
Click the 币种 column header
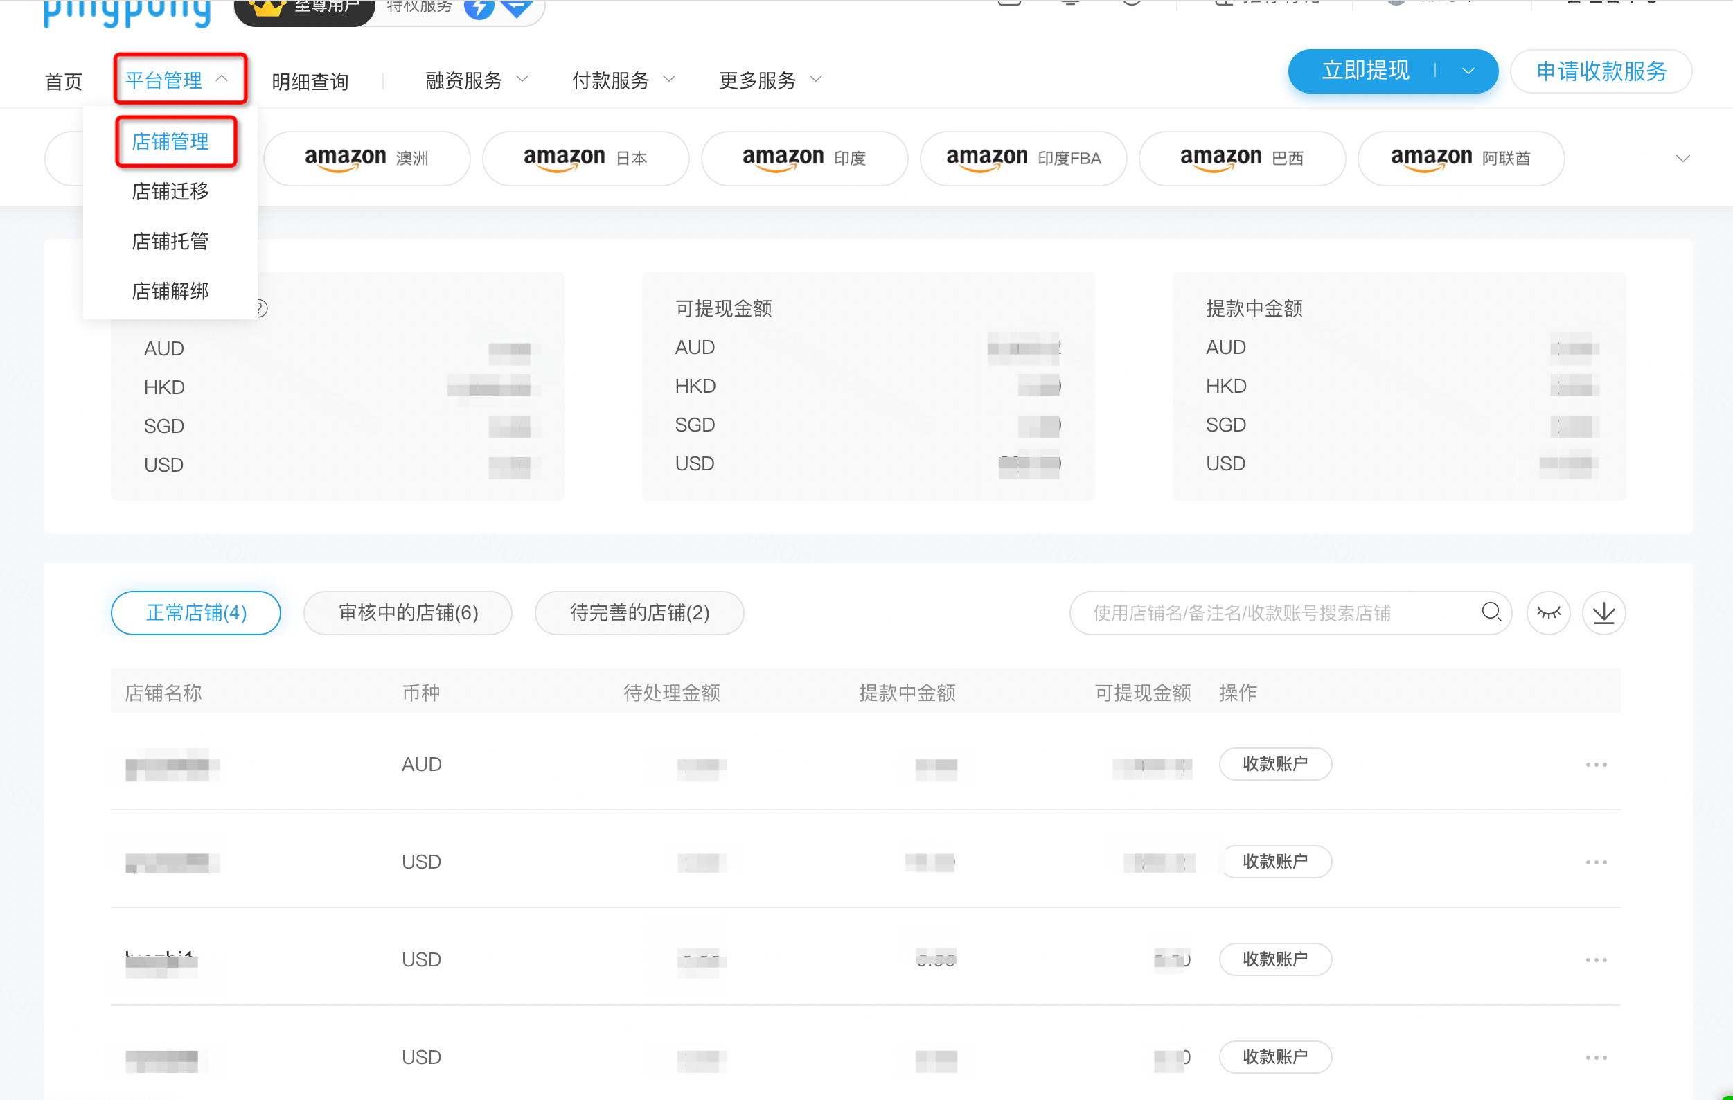421,693
